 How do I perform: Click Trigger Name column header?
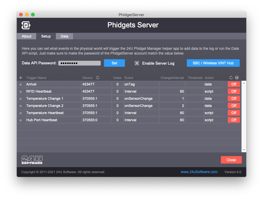point(36,78)
